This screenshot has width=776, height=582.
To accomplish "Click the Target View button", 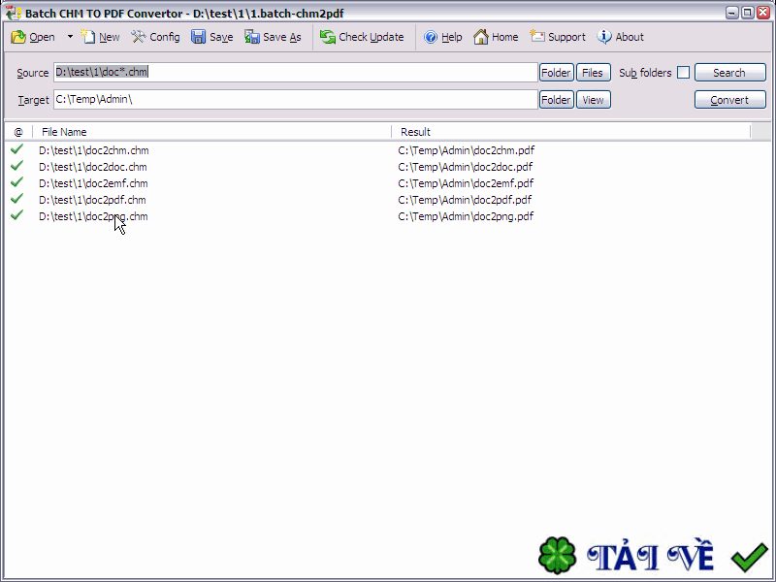I will pos(593,100).
